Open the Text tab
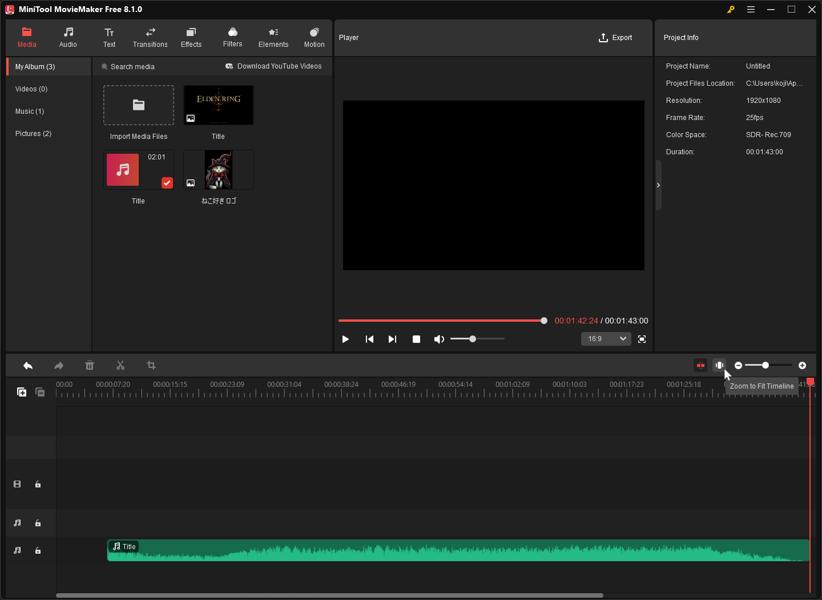Image resolution: width=822 pixels, height=600 pixels. (x=109, y=38)
